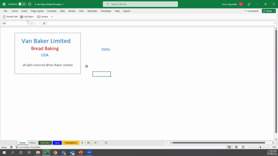This screenshot has height=156, width=278.
Task: Click the taskbar search magnifier icon
Action: (13, 153)
